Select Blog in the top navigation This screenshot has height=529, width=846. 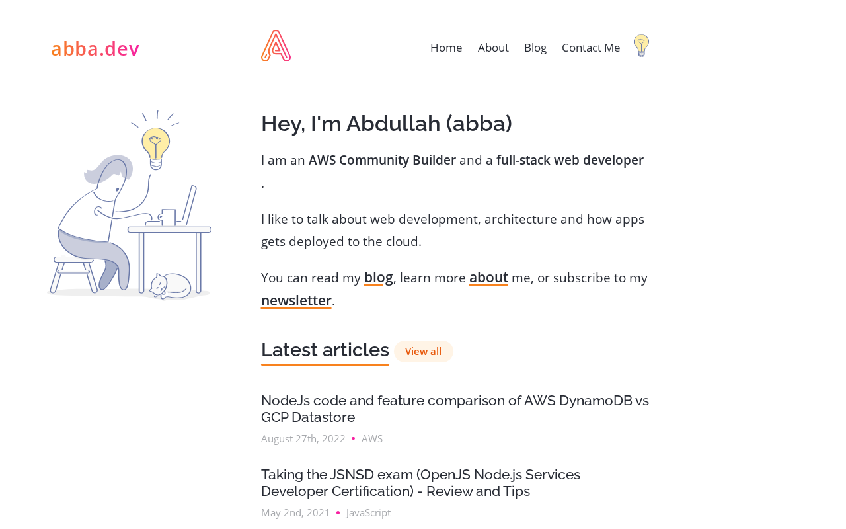click(x=535, y=48)
